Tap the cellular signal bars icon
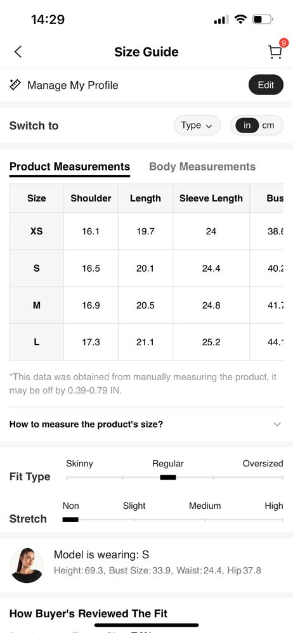293x633 pixels. [x=221, y=20]
